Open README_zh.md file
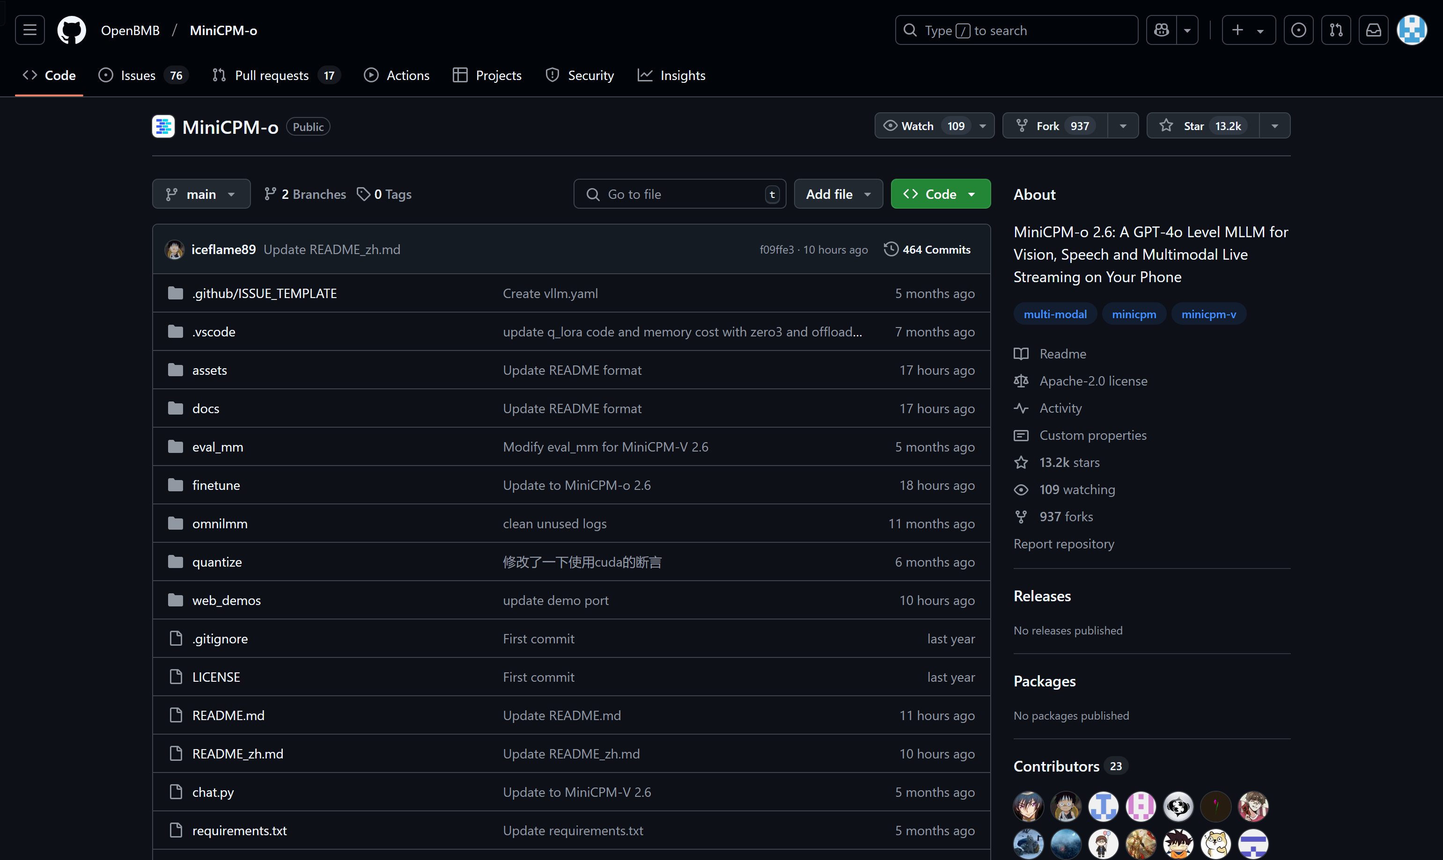This screenshot has height=860, width=1443. tap(238, 753)
